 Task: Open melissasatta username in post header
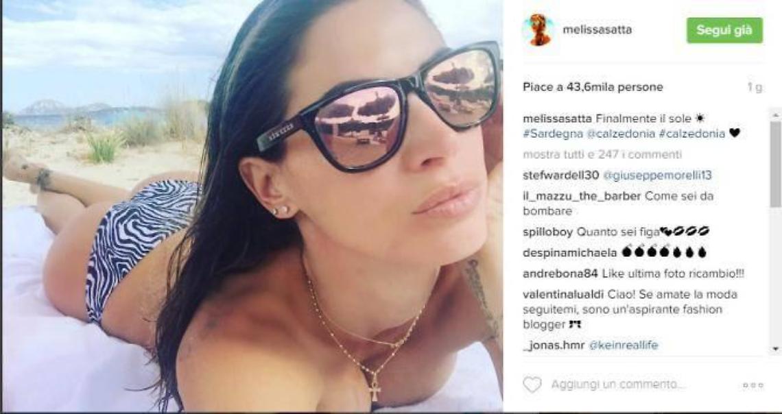coord(597,30)
